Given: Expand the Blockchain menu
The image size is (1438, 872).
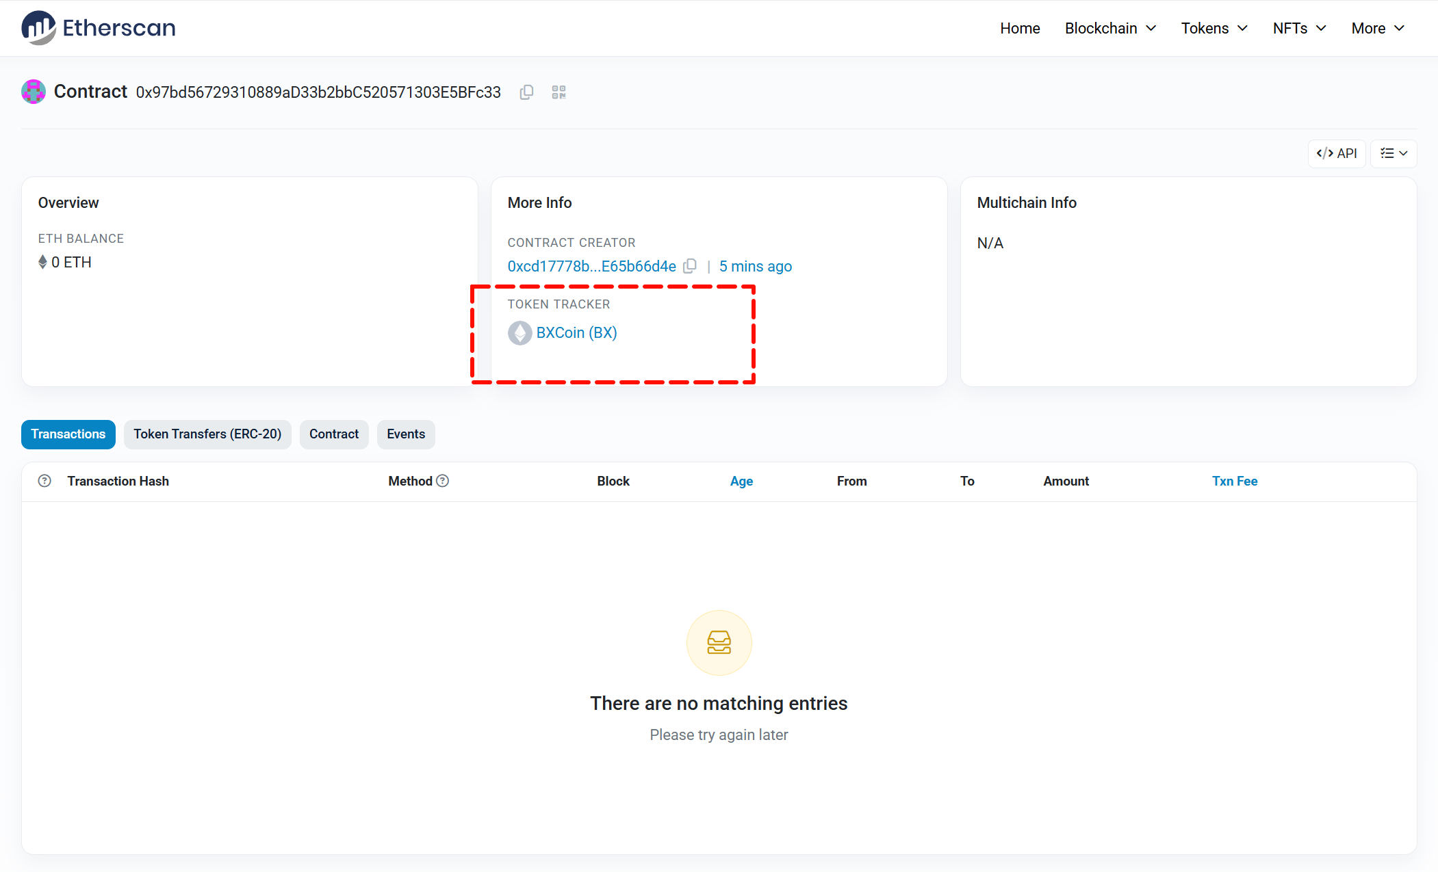Looking at the screenshot, I should [x=1110, y=28].
